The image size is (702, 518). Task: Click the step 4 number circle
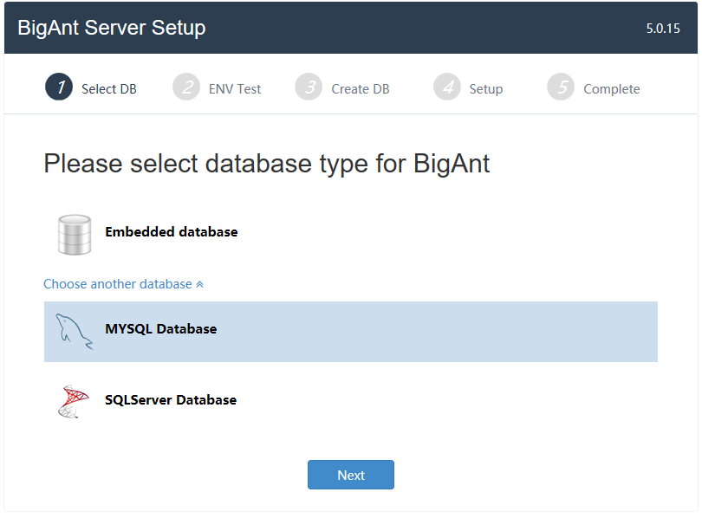[447, 87]
